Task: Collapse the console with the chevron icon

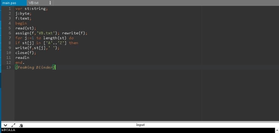Action: point(5,125)
